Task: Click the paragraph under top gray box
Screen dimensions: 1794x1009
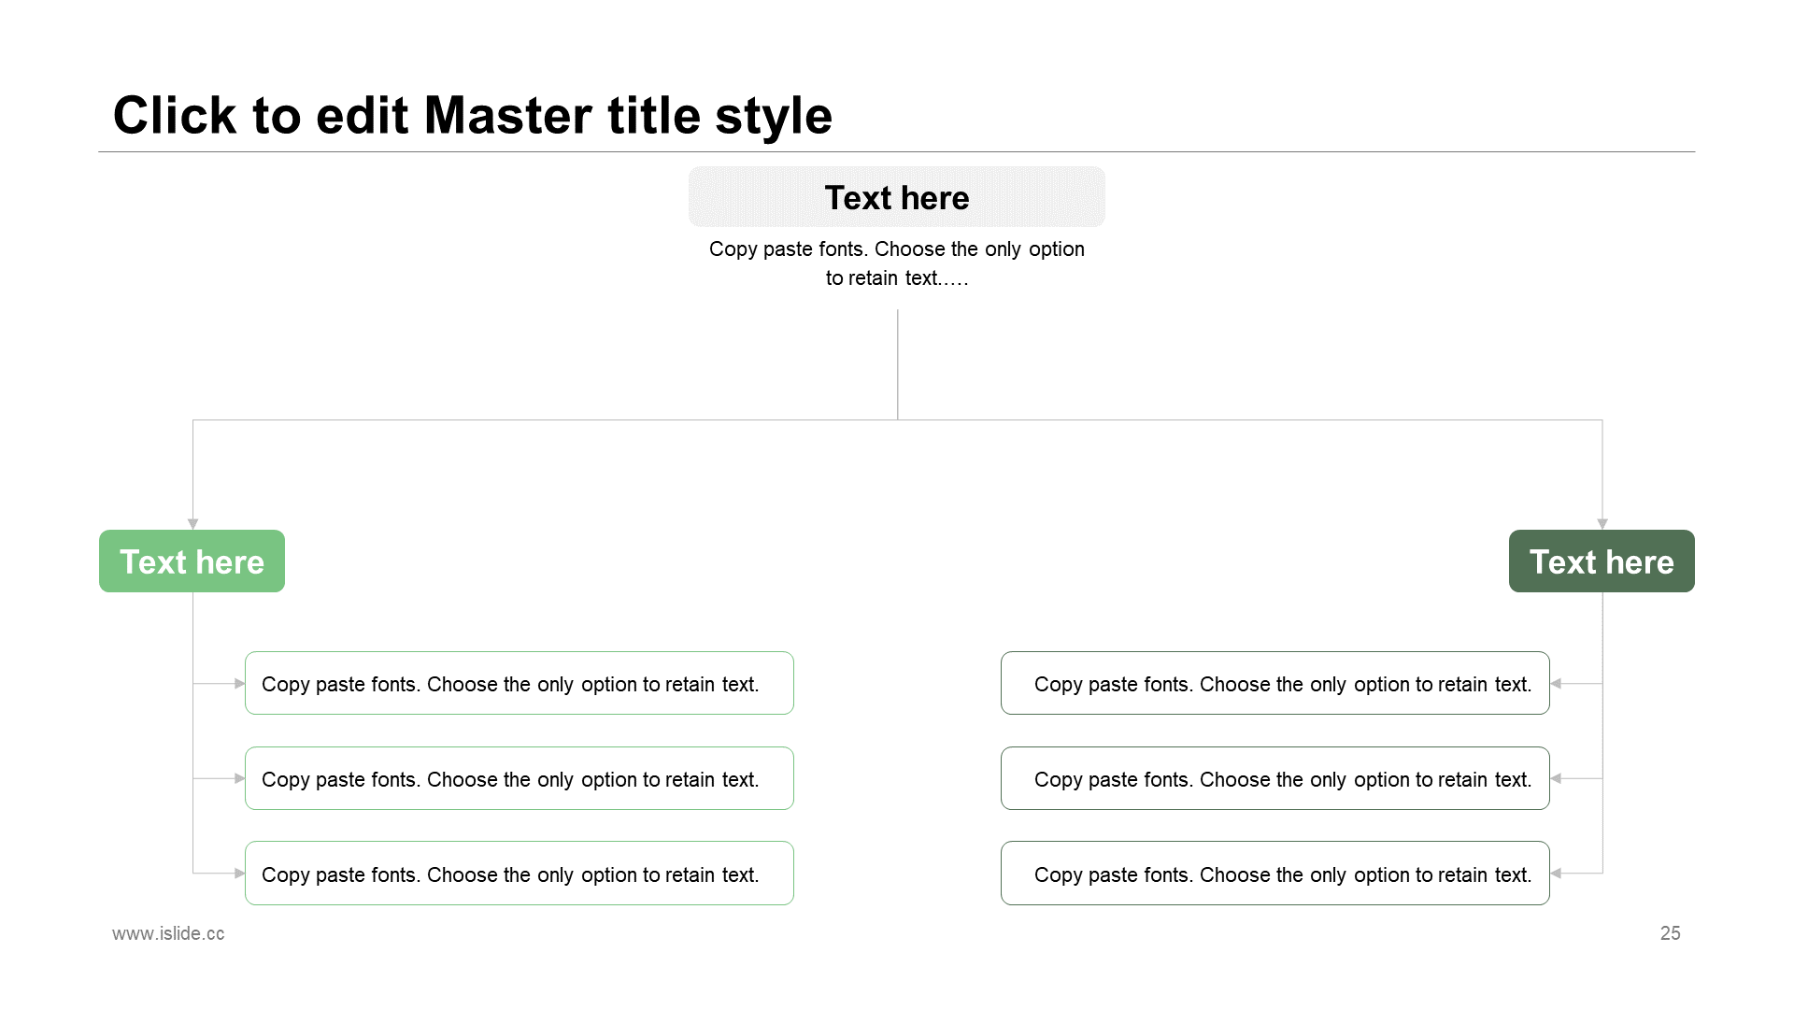Action: [897, 263]
